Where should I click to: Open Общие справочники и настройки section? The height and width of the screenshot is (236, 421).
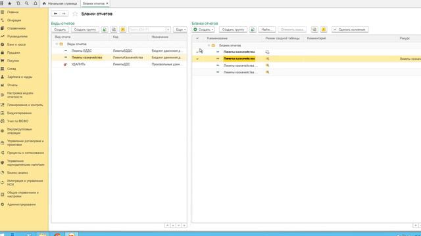(23, 194)
